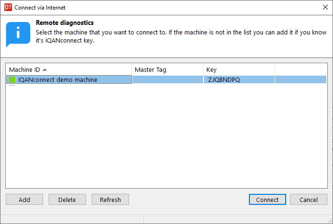Click the blue info speech bubble icon
This screenshot has height=224, width=333.
[18, 34]
